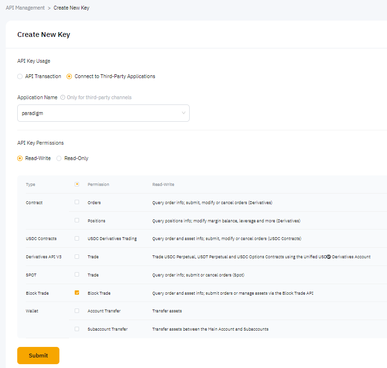Enable the Subaccount Transfer checkbox
The width and height of the screenshot is (387, 368).
(x=77, y=329)
